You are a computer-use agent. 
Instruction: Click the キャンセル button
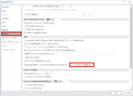pos(127,93)
